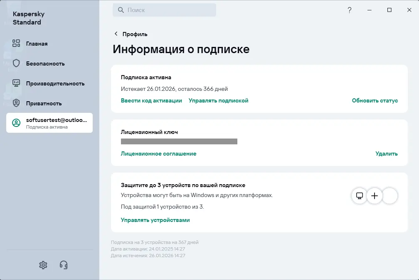Open the Управлять подпиской link
The height and width of the screenshot is (280, 419).
[x=218, y=100]
